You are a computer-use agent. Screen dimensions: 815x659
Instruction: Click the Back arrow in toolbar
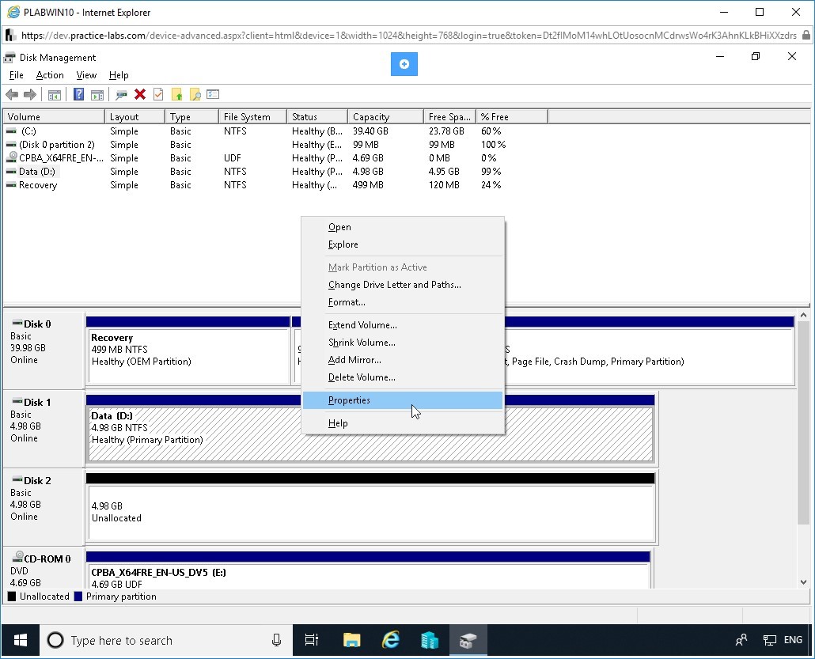point(12,95)
